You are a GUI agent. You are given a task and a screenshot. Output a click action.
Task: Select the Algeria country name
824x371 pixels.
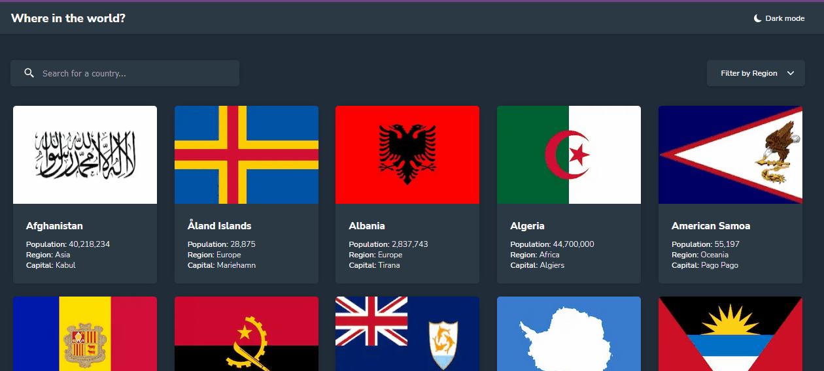[527, 226]
